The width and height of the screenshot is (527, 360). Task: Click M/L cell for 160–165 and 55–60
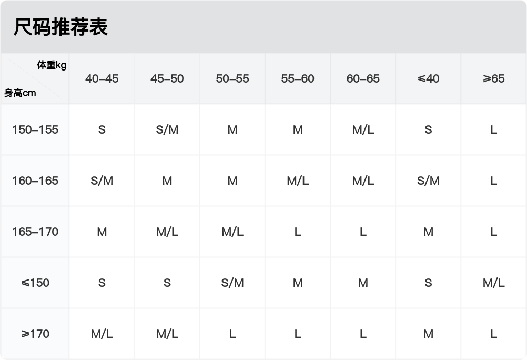[x=298, y=181]
